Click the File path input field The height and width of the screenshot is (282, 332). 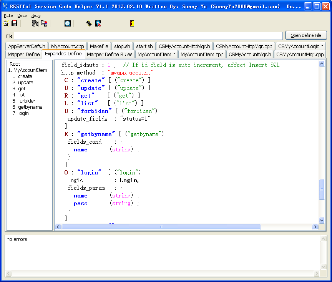pyautogui.click(x=148, y=36)
